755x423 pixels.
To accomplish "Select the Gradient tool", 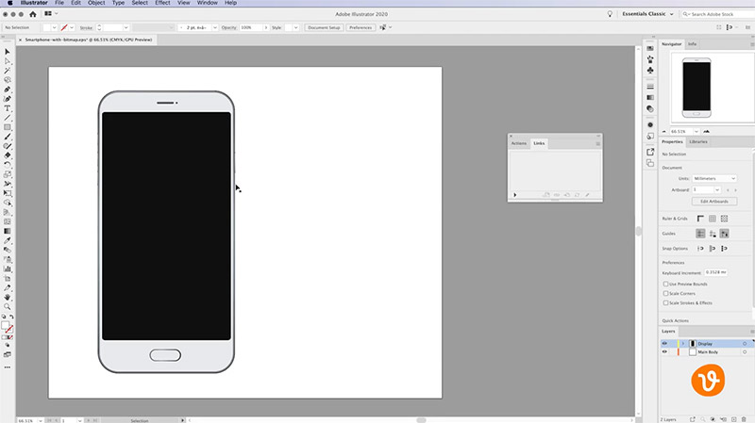I will tap(8, 231).
